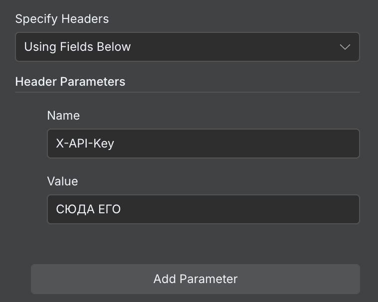
Task: Focus the Value input field
Action: 203,209
